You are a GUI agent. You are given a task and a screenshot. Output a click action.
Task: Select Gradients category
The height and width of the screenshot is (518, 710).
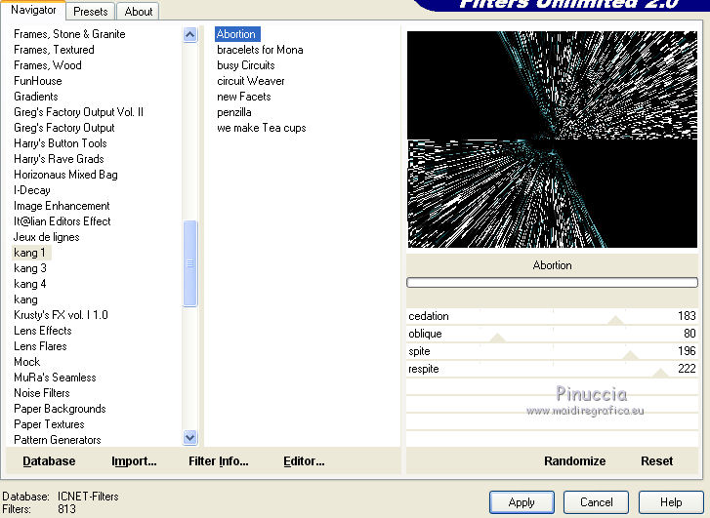(x=36, y=97)
